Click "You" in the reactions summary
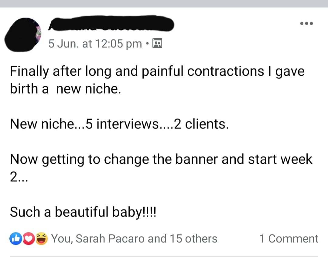Viewport: 328px width, 257px height. tap(61, 239)
